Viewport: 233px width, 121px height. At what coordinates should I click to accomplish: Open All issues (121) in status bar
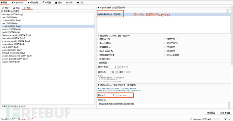coord(25,119)
